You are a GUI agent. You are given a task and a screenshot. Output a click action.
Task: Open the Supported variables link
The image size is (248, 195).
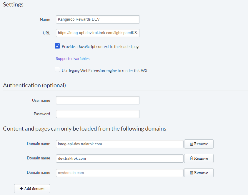tap(73, 59)
